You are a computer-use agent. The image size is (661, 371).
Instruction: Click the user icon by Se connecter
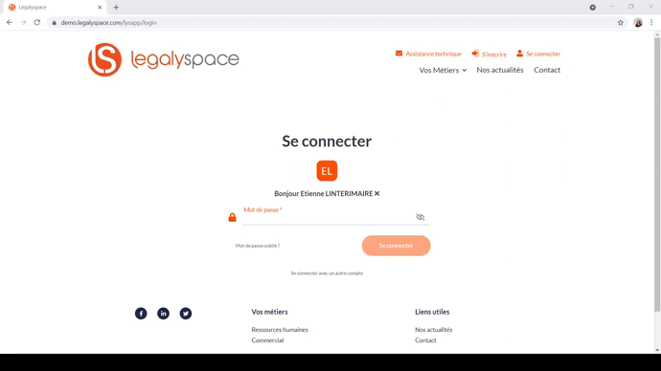click(520, 53)
